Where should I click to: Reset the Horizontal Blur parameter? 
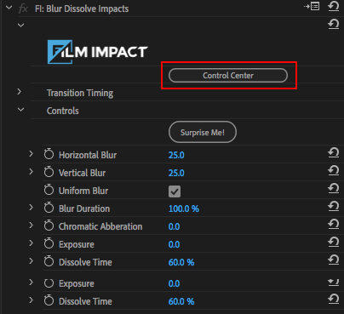334,153
